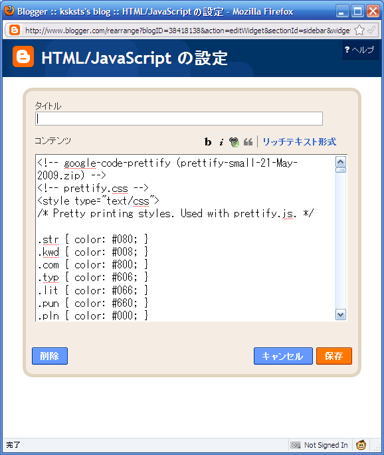Click the ".com { color: #800; }" line
This screenshot has height=455, width=384.
click(93, 265)
